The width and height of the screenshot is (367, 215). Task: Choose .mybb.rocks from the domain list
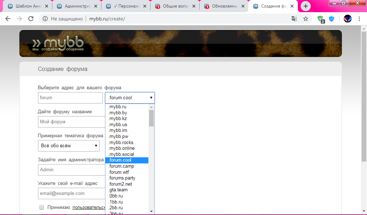pos(127,143)
